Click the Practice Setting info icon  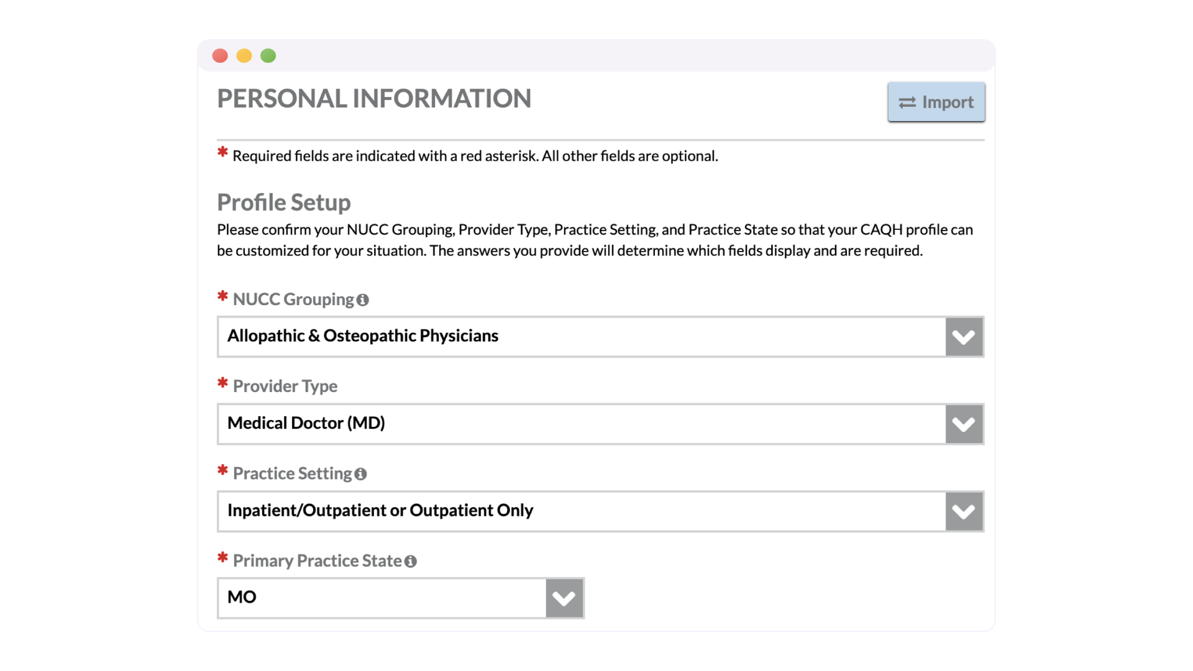coord(360,475)
